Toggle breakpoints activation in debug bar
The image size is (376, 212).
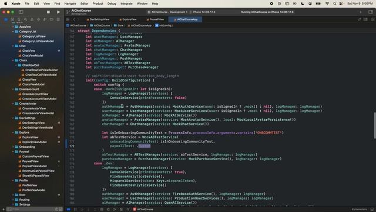point(69,210)
